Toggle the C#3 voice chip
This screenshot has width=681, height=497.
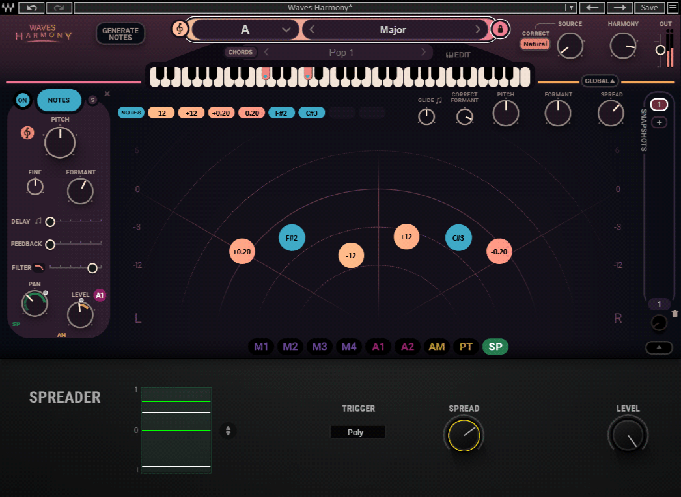click(311, 113)
